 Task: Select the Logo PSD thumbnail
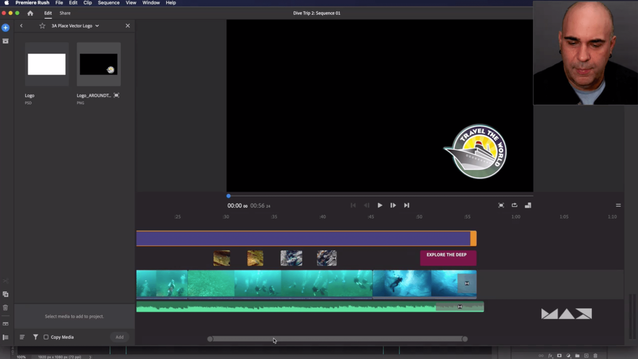pos(46,64)
